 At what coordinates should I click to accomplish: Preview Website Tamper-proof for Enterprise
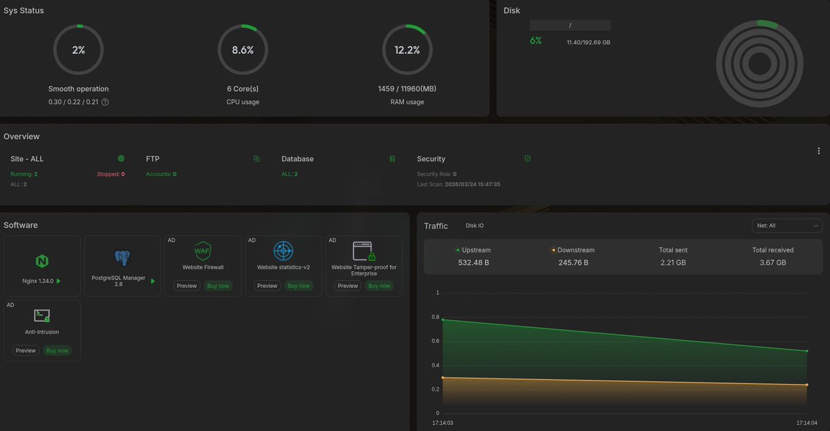tap(347, 286)
